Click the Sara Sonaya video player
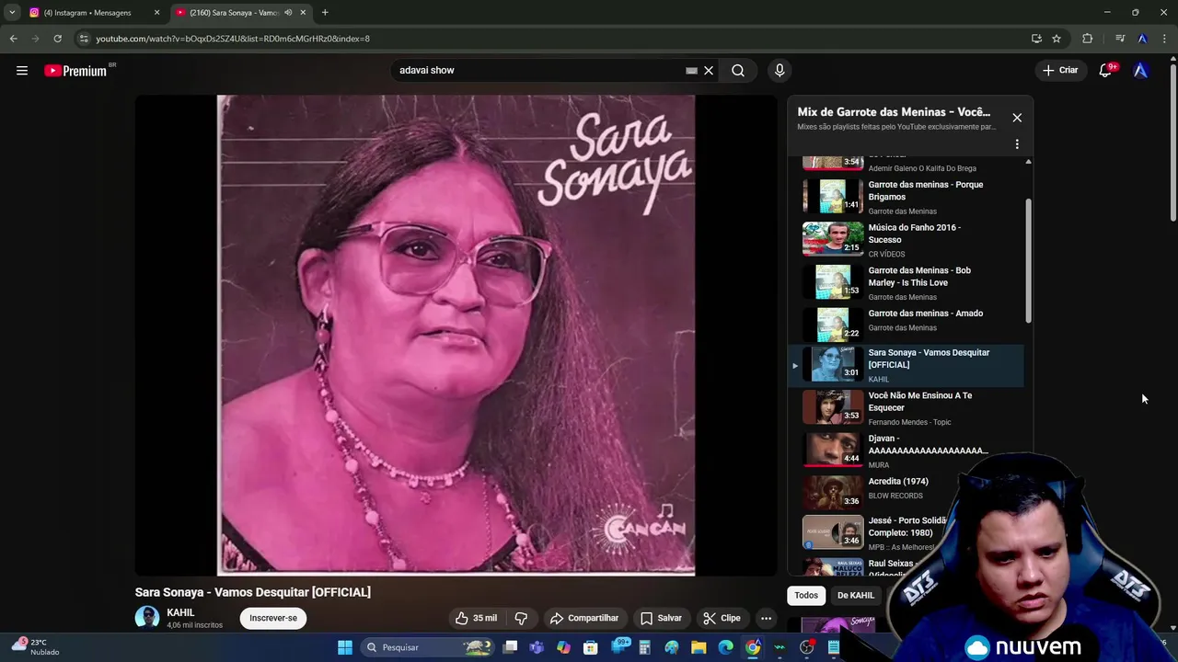1178x662 pixels. (x=456, y=336)
